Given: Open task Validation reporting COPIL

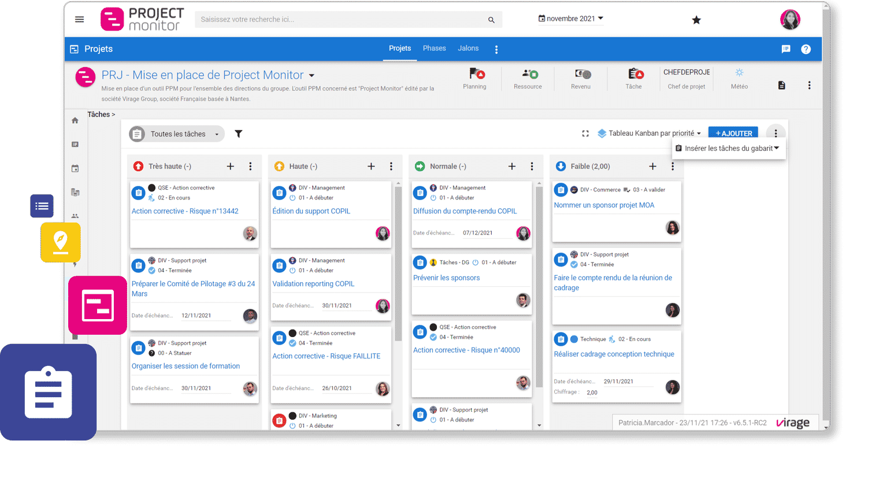Looking at the screenshot, I should (313, 284).
